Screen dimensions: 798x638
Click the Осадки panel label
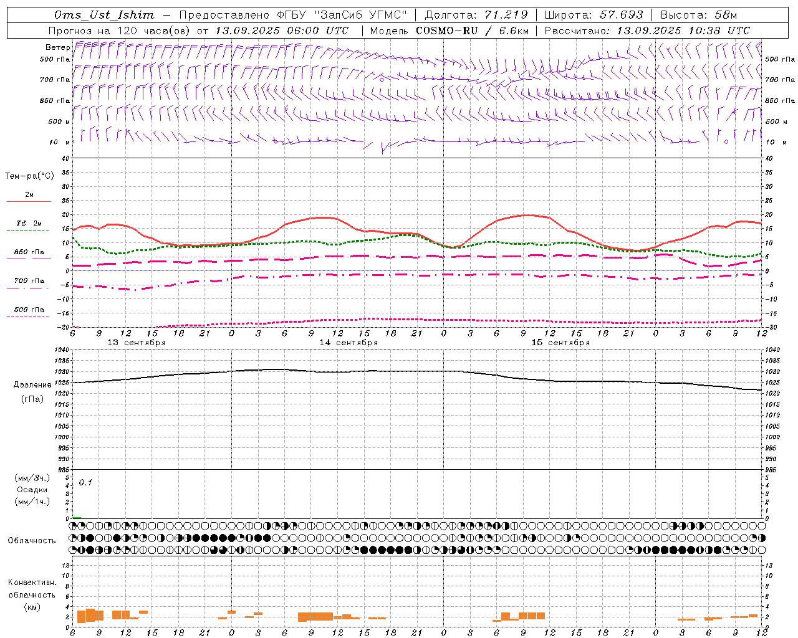(x=32, y=490)
